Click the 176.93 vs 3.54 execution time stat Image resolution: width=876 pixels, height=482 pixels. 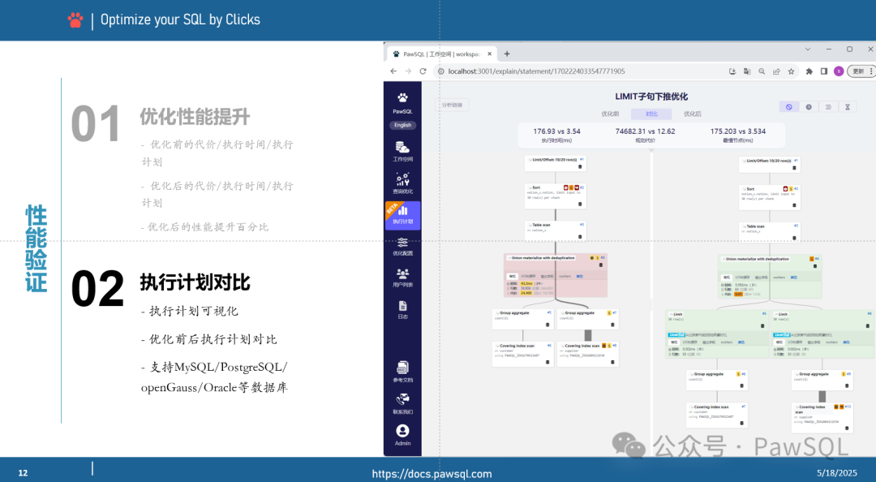[556, 135]
